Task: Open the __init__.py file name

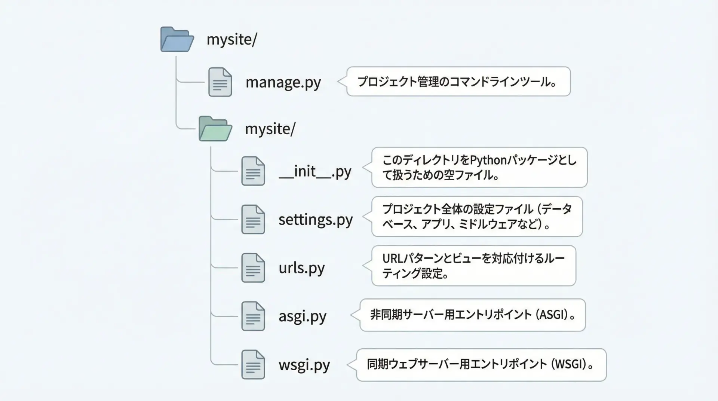Action: [315, 171]
